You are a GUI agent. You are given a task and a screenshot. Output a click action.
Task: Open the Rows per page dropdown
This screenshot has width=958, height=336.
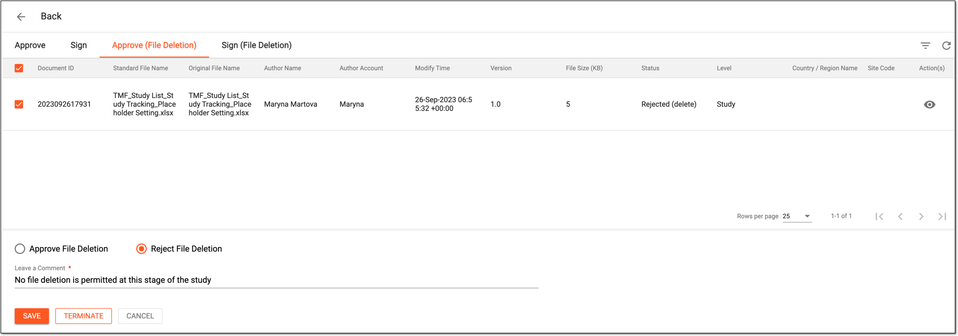click(x=797, y=216)
